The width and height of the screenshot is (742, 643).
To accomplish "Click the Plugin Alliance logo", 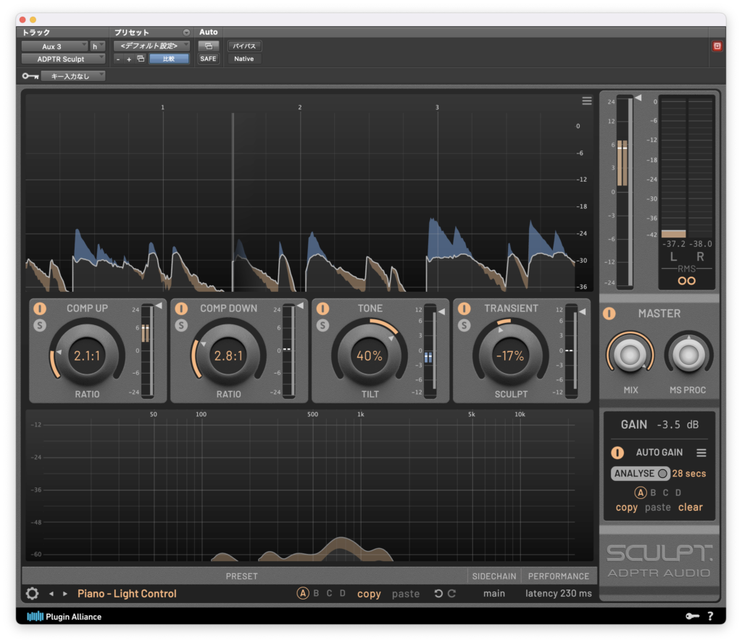I will [64, 616].
